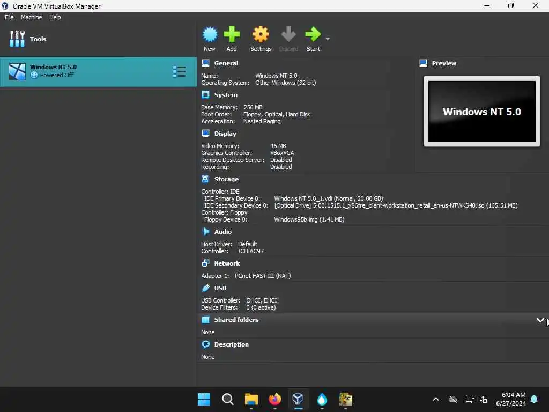Open the Network settings heading link
This screenshot has width=549, height=412.
(x=227, y=263)
